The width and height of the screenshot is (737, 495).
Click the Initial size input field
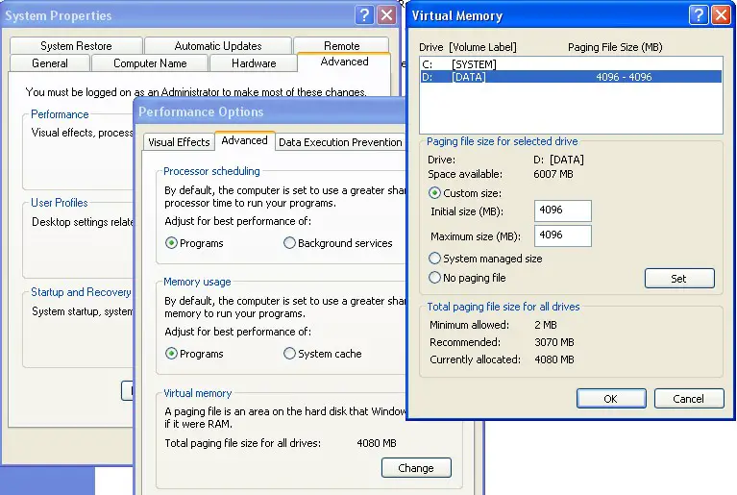(563, 210)
